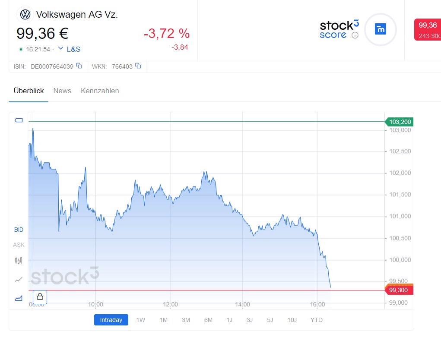Screen dimensions: 441x344
Task: Click the Volkswagen logo icon
Action: pyautogui.click(x=25, y=15)
